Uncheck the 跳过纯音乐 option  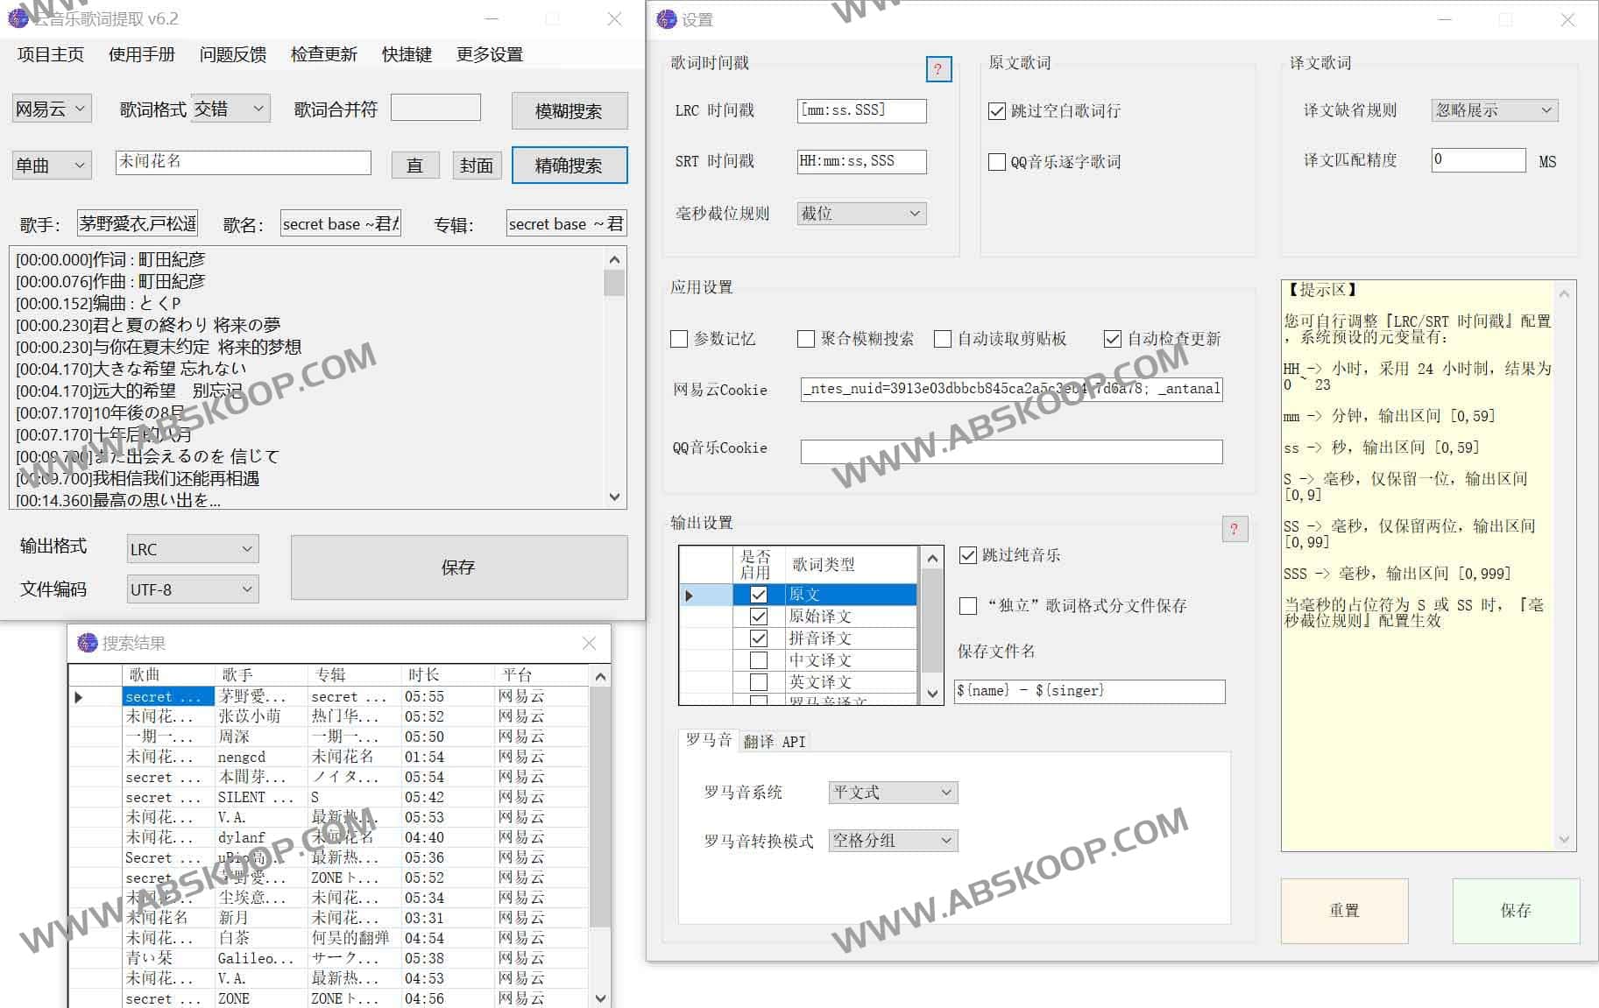(x=968, y=555)
